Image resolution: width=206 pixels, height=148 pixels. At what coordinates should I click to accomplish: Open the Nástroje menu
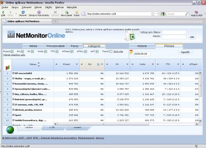pyautogui.click(x=59, y=7)
